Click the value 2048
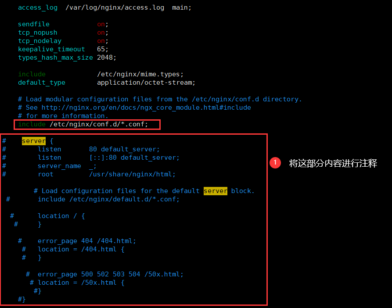 pyautogui.click(x=105, y=57)
